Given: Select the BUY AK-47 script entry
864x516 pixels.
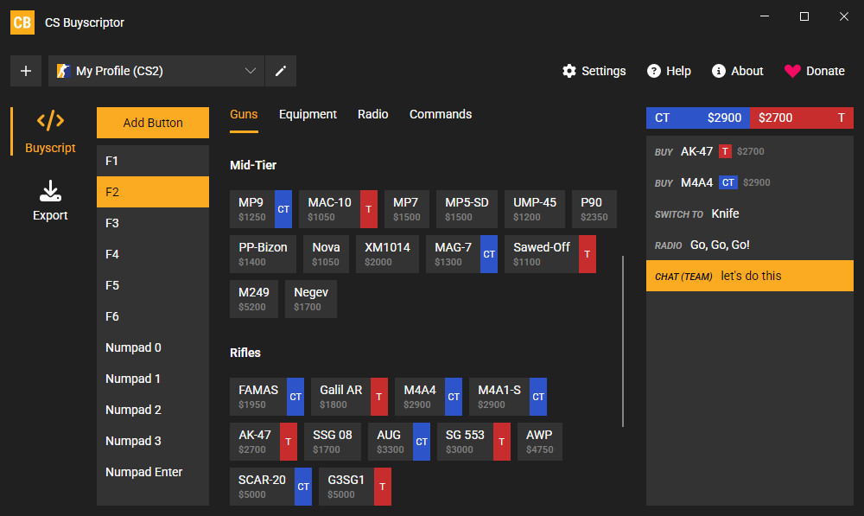Looking at the screenshot, I should [749, 151].
